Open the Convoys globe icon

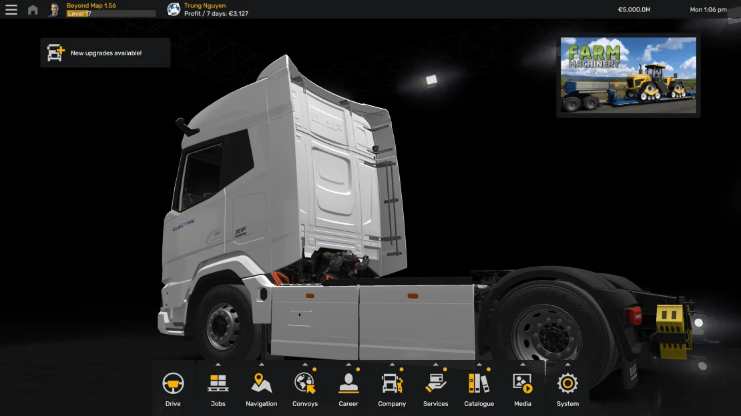pyautogui.click(x=304, y=384)
